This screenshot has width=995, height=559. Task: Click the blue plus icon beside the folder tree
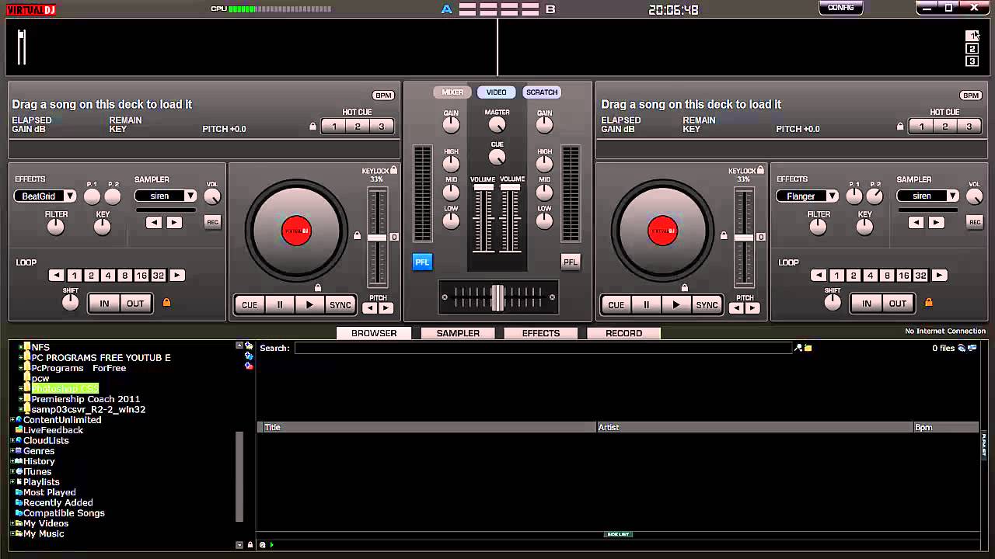(x=249, y=356)
